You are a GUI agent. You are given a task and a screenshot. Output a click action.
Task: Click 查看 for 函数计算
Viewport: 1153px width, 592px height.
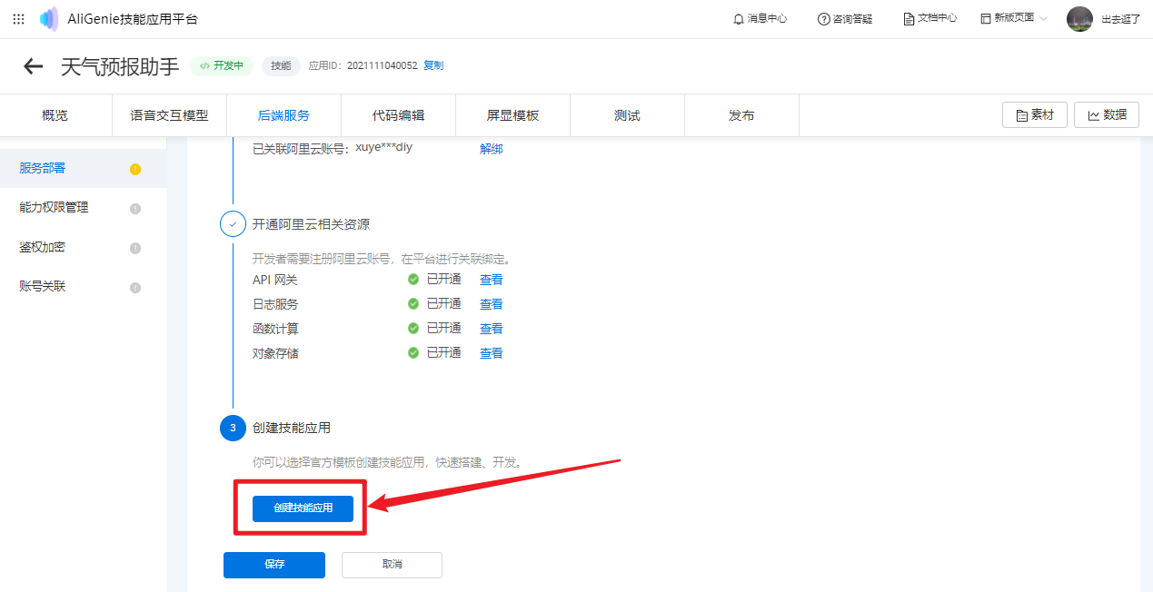pyautogui.click(x=492, y=329)
